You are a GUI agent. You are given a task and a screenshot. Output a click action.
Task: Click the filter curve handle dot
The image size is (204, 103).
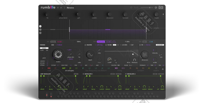(133, 54)
